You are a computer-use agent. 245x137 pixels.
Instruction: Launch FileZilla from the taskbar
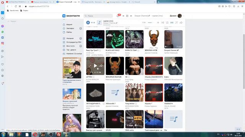pyautogui.click(x=59, y=134)
